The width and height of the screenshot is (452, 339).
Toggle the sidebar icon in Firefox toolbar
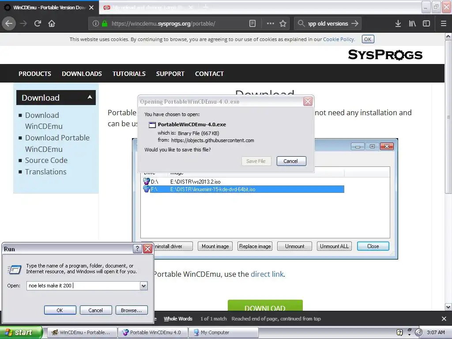click(426, 24)
